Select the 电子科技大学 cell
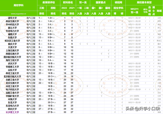Image resolution: width=163 pixels, height=114 pixels. click(x=12, y=89)
